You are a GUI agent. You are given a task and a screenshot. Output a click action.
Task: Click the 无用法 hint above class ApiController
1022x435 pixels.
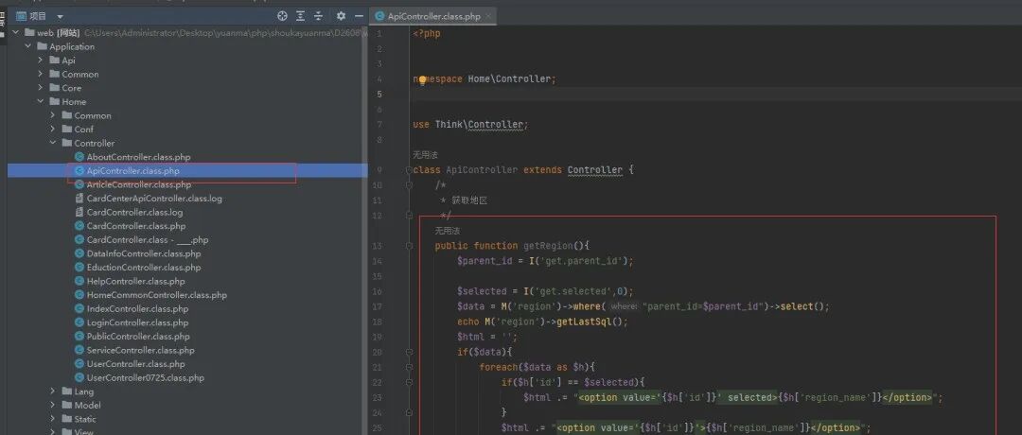pyautogui.click(x=425, y=156)
